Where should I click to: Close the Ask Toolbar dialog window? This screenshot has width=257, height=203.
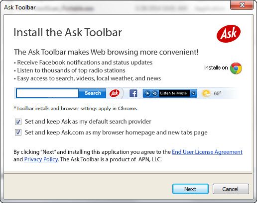click(x=242, y=5)
